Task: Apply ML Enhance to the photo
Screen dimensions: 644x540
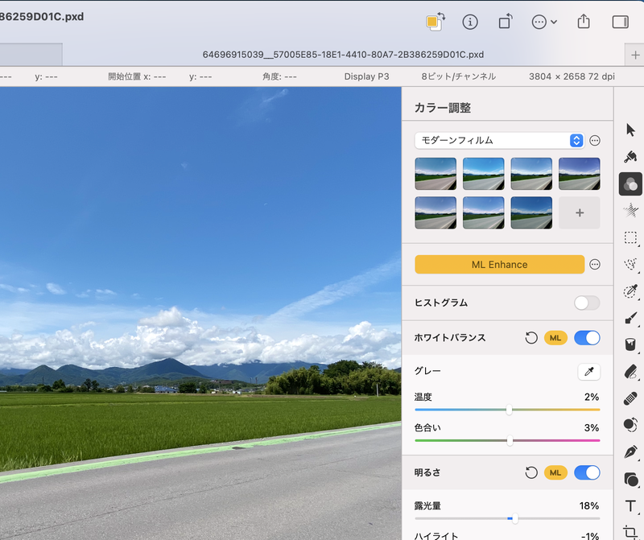Action: (499, 264)
